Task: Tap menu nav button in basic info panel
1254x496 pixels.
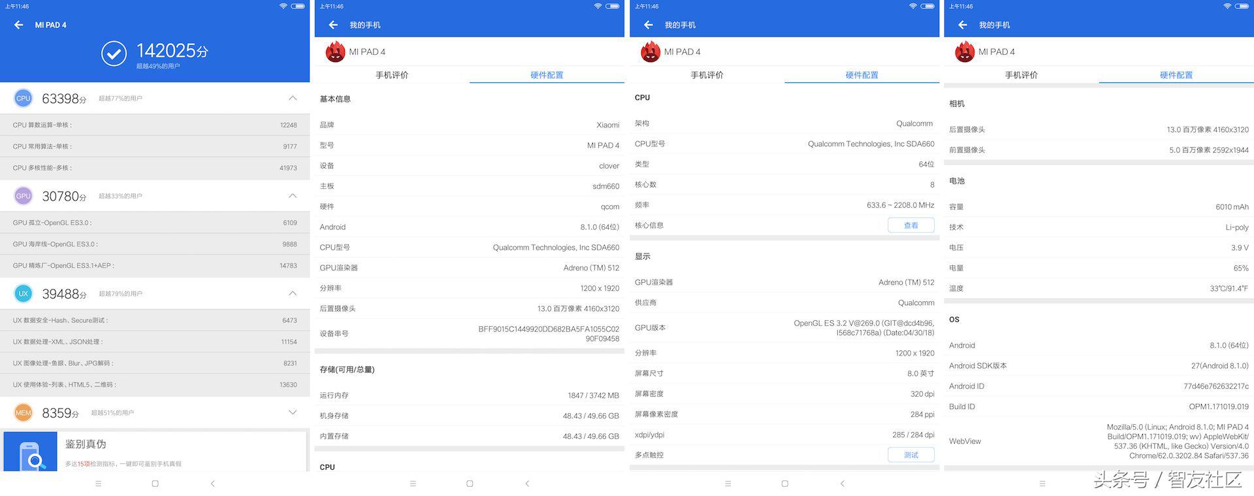Action: tap(413, 484)
